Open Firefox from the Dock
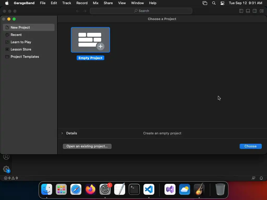The image size is (267, 200). 90,189
